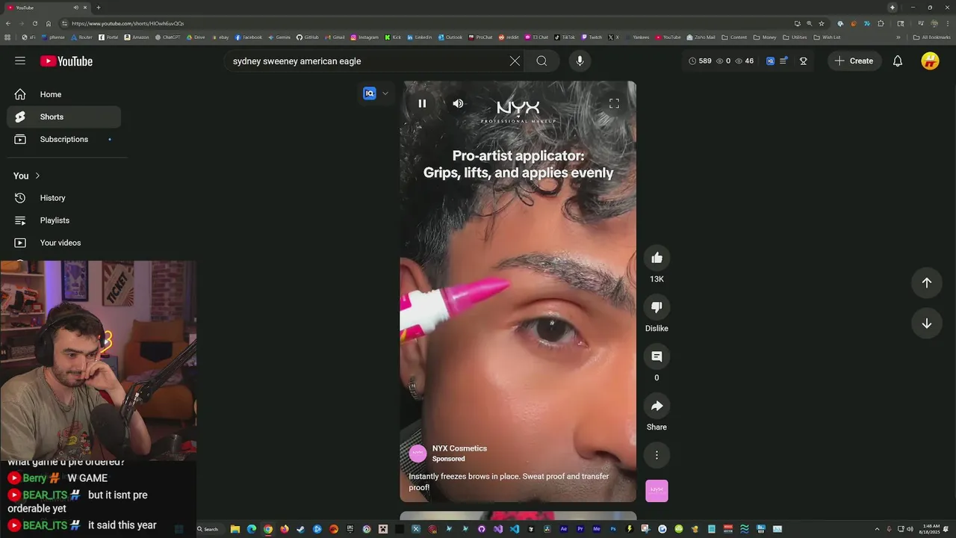Screen dimensions: 956x538
Task: Go back in the browser
Action: 8,23
